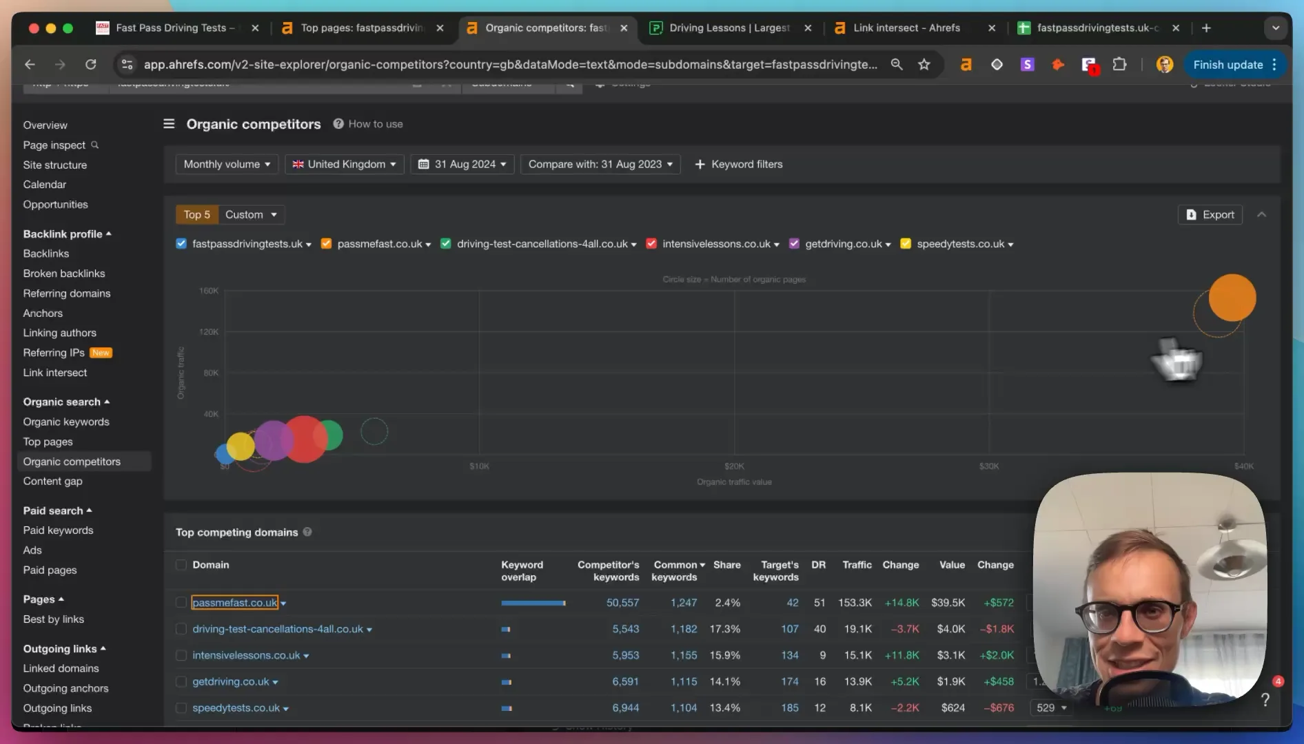This screenshot has height=744, width=1304.
Task: Click the How to use help icon
Action: (338, 123)
